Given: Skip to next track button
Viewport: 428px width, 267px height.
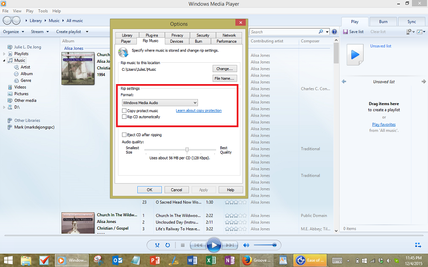Looking at the screenshot, I should (230, 245).
